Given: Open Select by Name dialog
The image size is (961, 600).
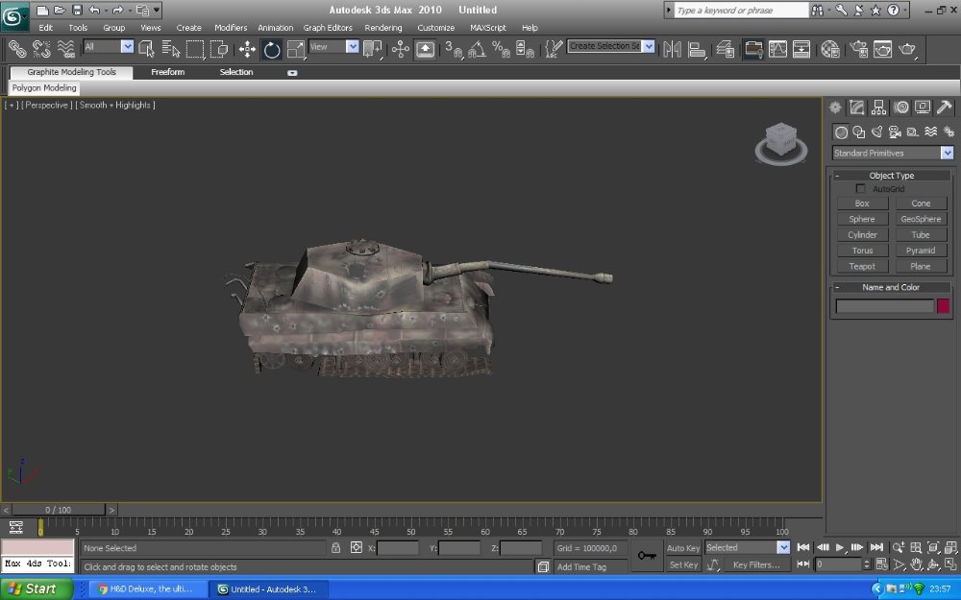Looking at the screenshot, I should (x=170, y=48).
